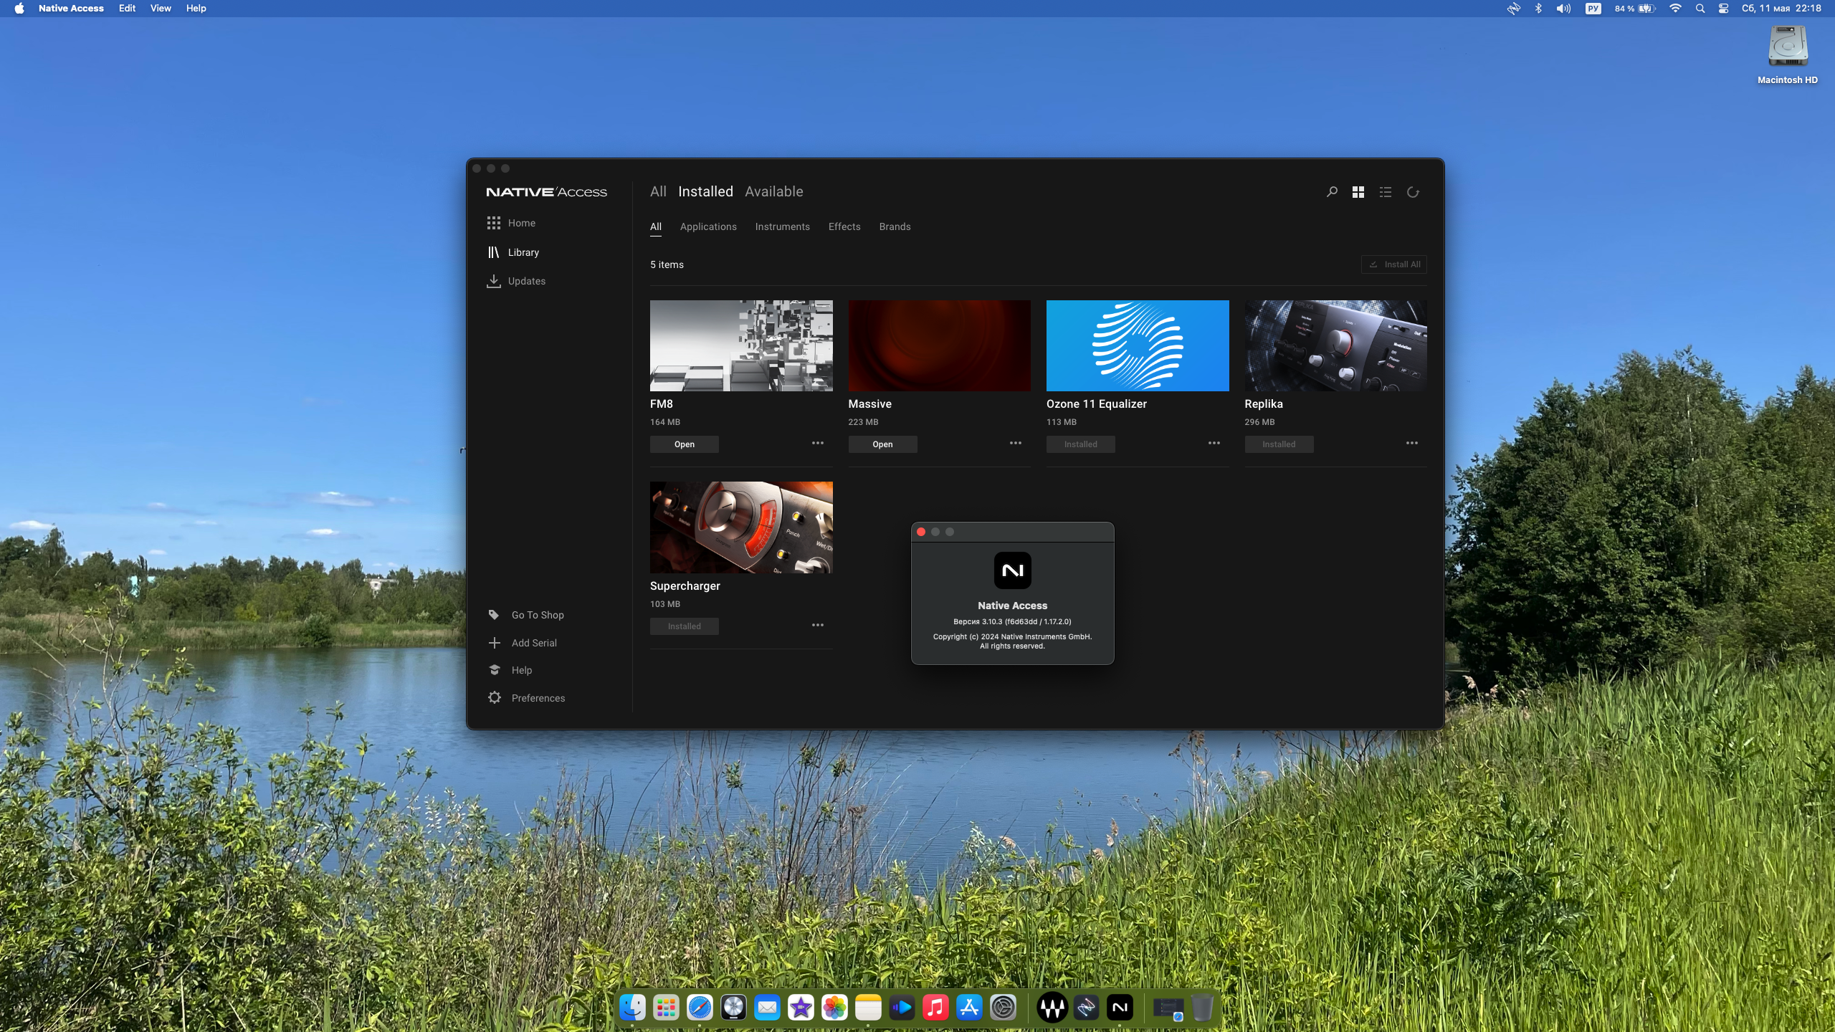Open Mail from the Dock
The width and height of the screenshot is (1835, 1032).
tap(767, 1008)
